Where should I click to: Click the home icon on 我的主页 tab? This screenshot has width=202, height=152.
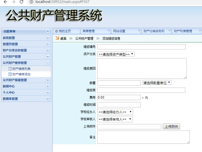click(x=56, y=31)
